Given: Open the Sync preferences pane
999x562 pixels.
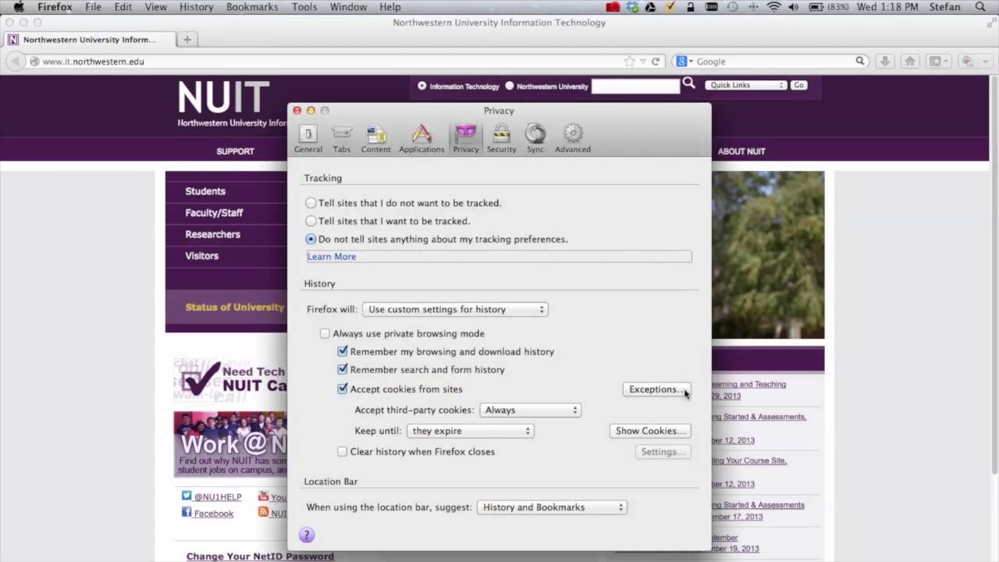Looking at the screenshot, I should tap(535, 137).
